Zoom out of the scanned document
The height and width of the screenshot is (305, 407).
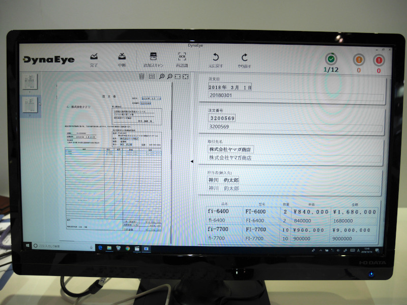pos(170,76)
